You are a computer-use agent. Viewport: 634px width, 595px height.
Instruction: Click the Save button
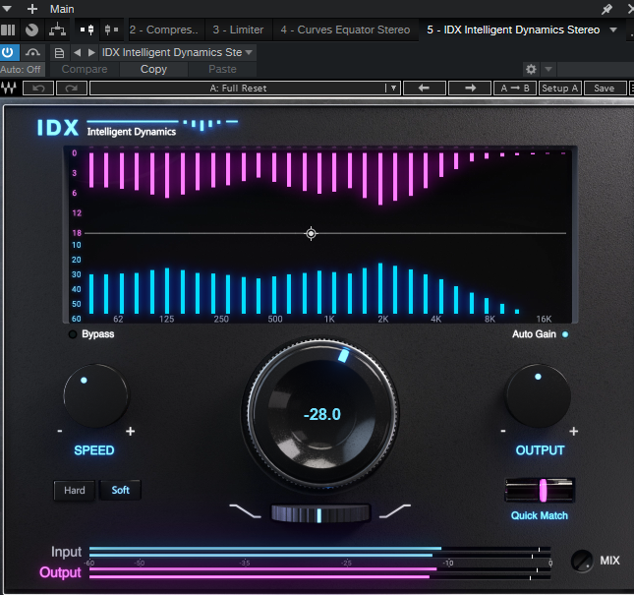pos(605,89)
